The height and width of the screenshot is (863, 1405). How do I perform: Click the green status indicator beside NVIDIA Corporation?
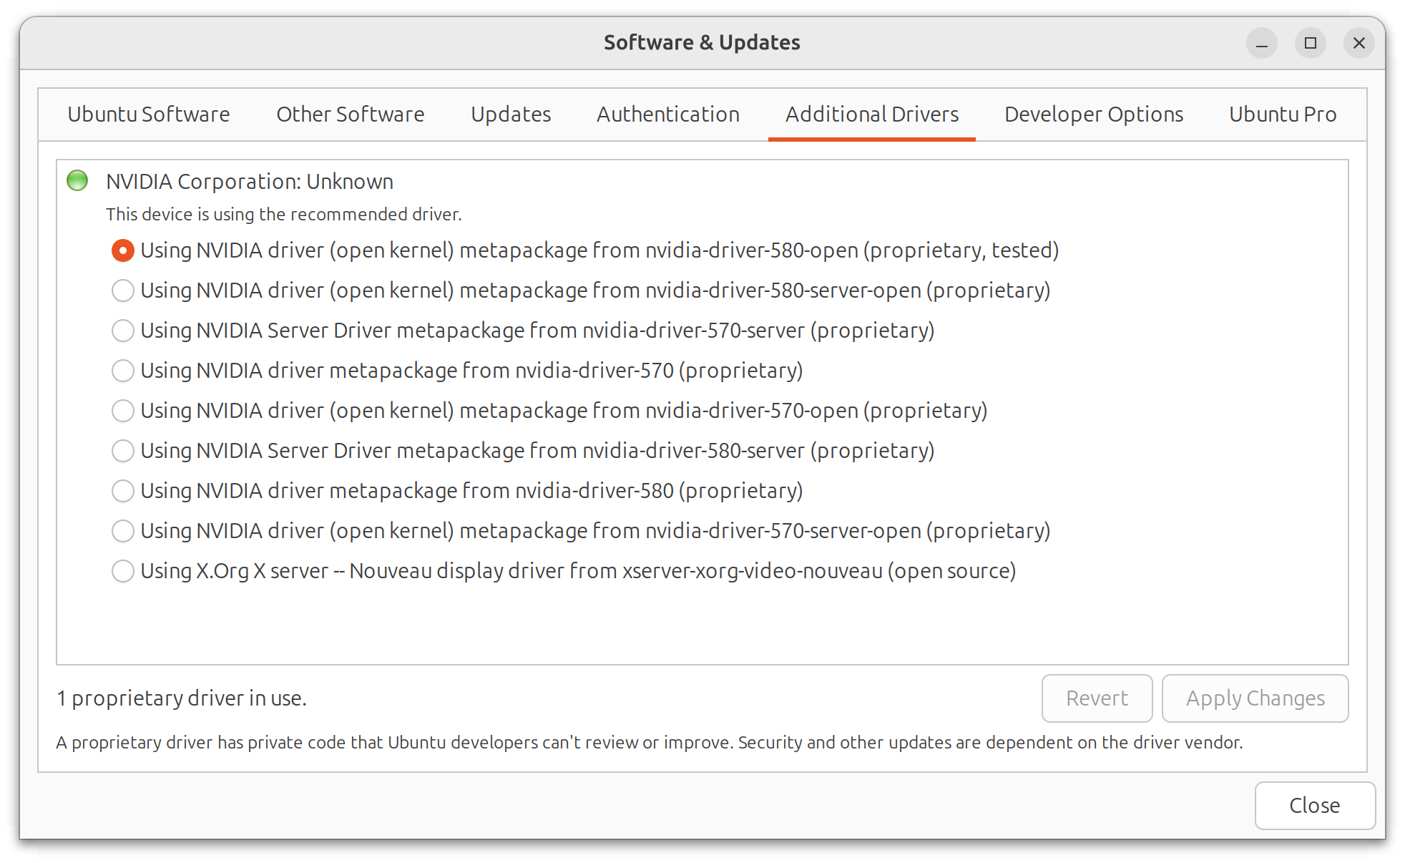click(77, 180)
